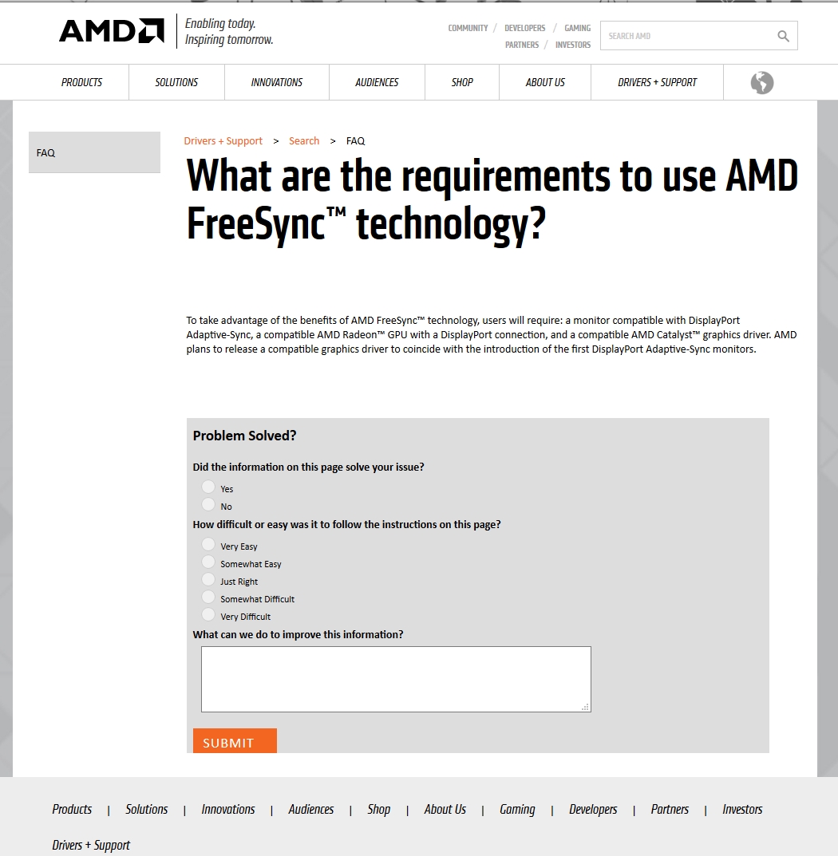
Task: Pick the Just Right radio button
Action: tap(208, 578)
